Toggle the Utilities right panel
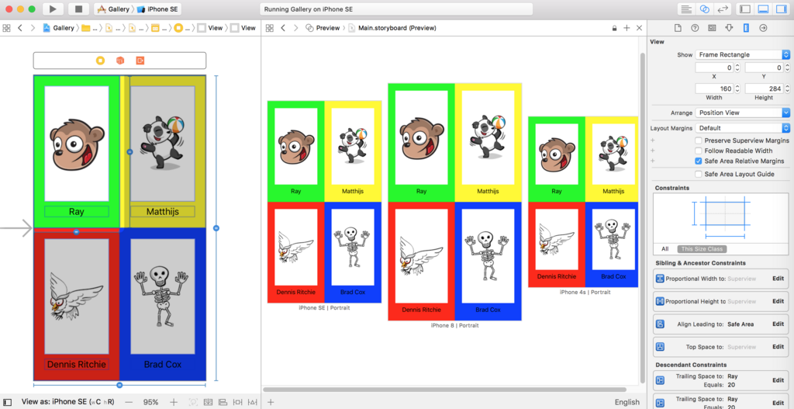Viewport: 794px width, 409px height. click(x=781, y=9)
